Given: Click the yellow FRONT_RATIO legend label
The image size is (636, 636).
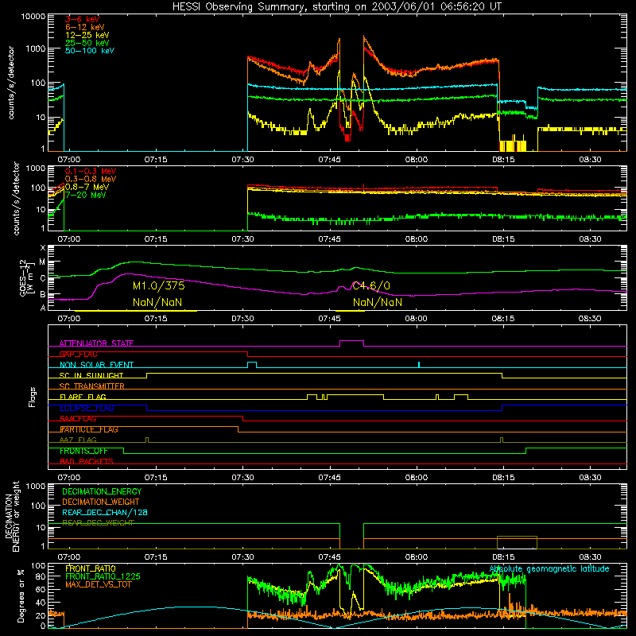Looking at the screenshot, I should (91, 568).
